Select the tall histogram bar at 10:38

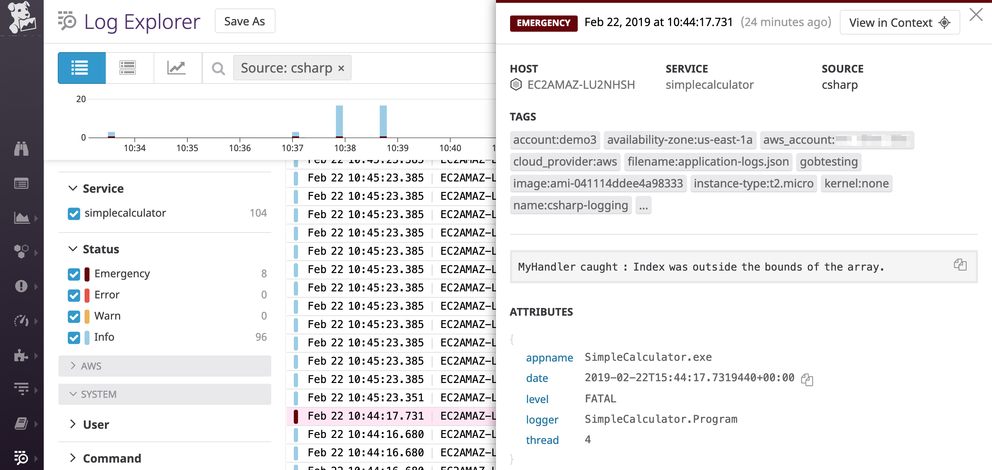339,121
